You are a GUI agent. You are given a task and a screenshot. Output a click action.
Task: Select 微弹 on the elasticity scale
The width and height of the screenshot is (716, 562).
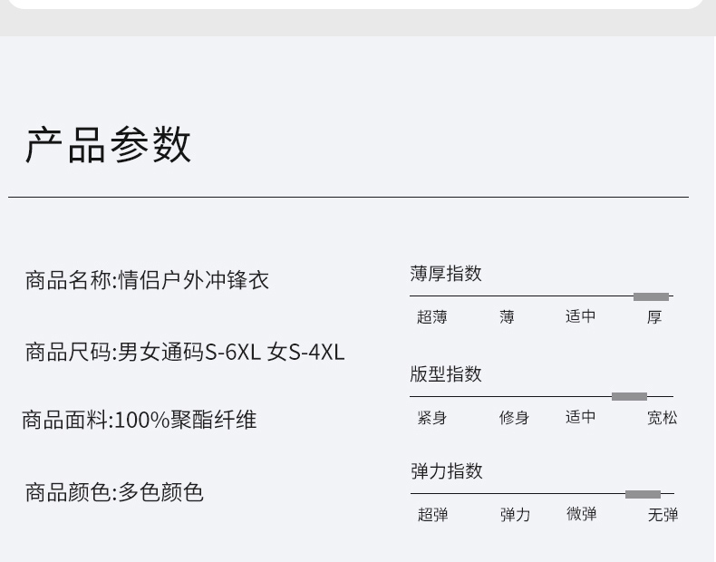click(582, 515)
